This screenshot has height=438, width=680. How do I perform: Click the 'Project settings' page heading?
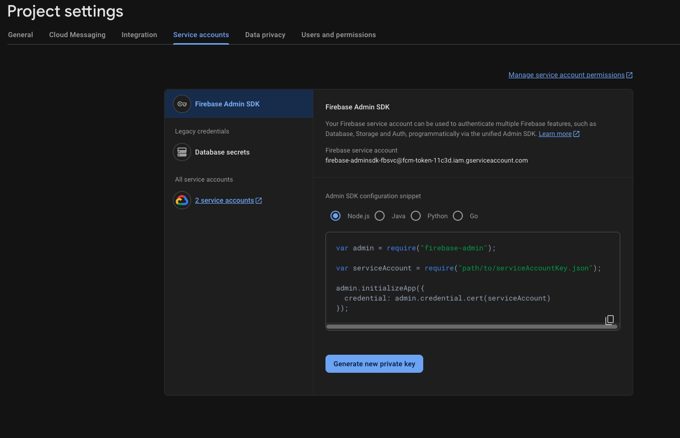click(x=65, y=11)
